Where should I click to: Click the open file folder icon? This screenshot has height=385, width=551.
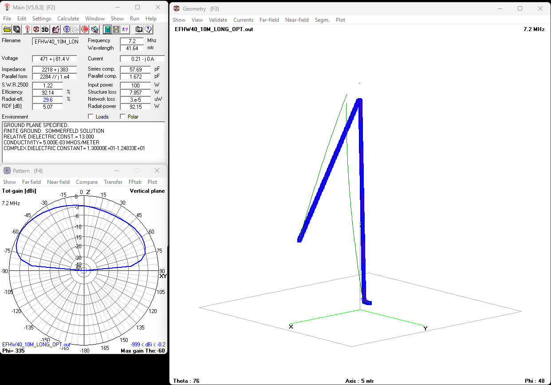(7, 29)
